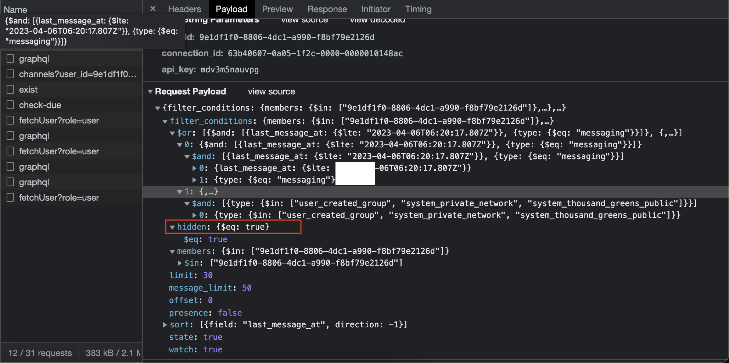Select the exist request row
729x363 pixels.
(x=71, y=90)
